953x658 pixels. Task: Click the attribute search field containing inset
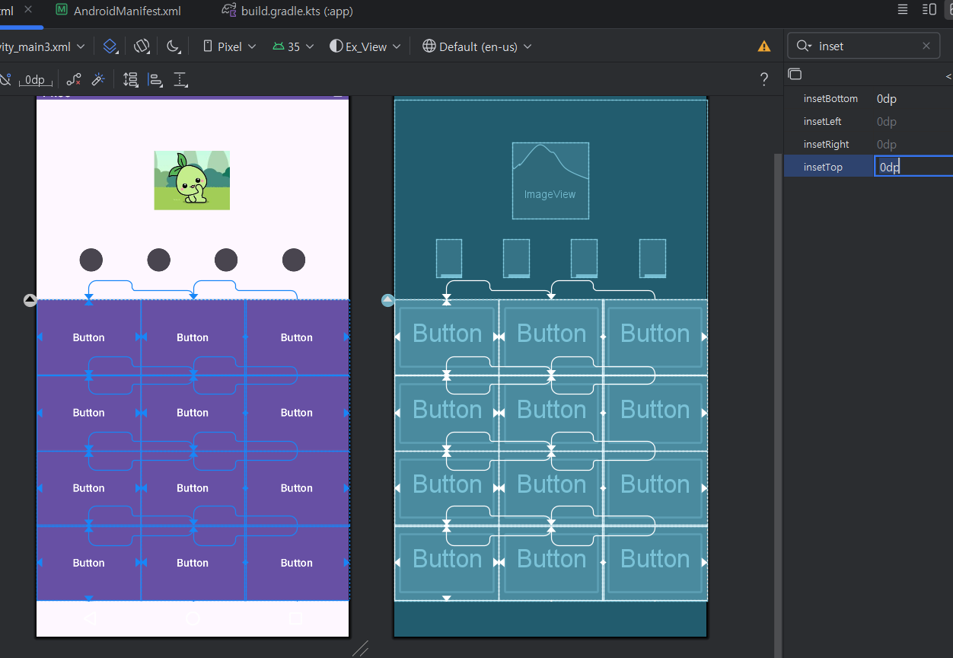863,46
